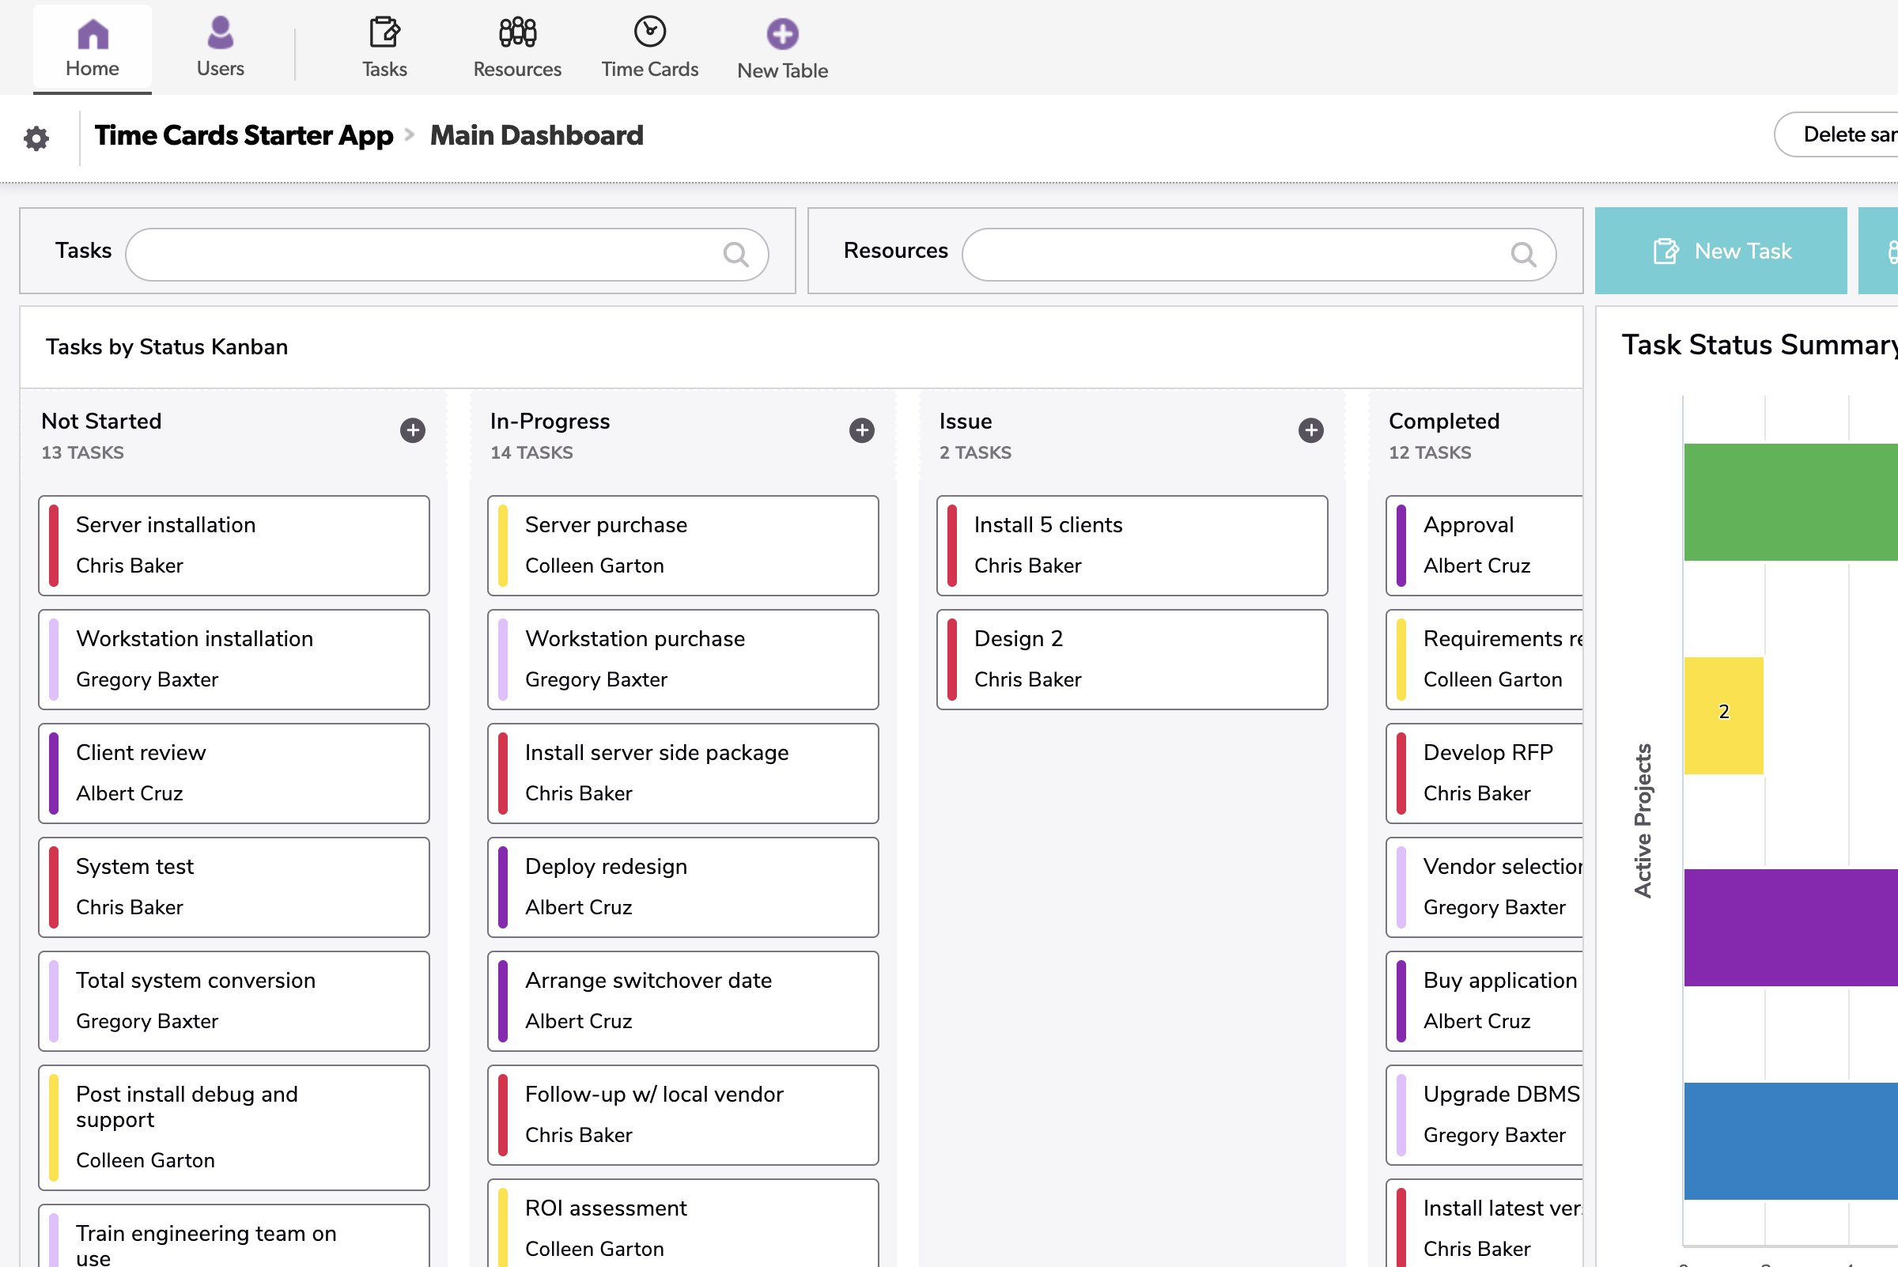The height and width of the screenshot is (1267, 1898).
Task: Switch to the Resources table tab
Action: [517, 48]
